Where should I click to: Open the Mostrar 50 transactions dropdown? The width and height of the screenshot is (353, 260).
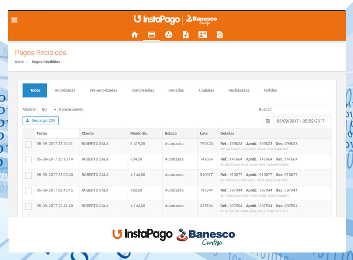click(48, 110)
